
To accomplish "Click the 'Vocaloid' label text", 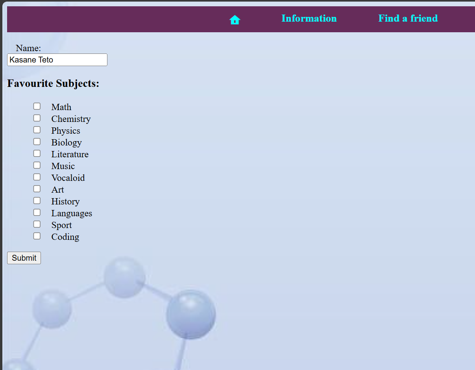I will (68, 178).
